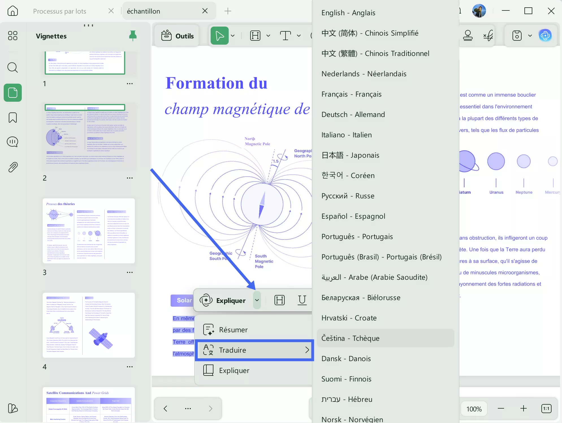Click the home icon
The image size is (562, 423).
[x=12, y=11]
